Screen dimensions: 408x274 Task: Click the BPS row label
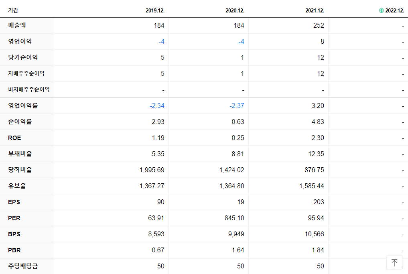(x=14, y=234)
